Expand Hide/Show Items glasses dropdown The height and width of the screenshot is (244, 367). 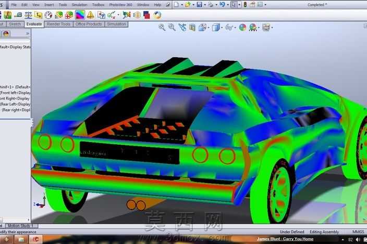pos(235,28)
